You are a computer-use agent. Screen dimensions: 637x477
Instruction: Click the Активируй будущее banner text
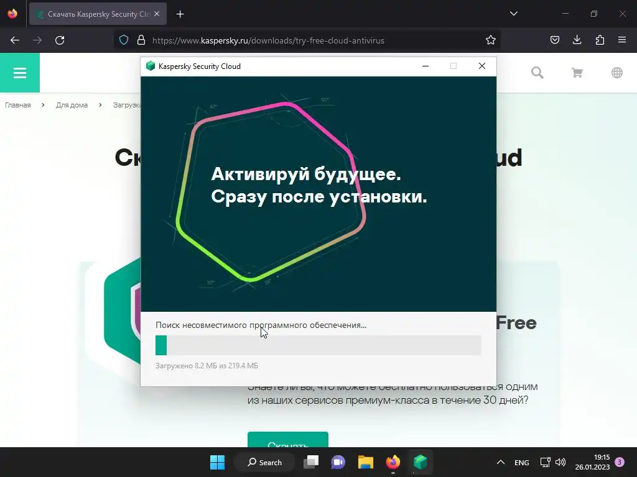(x=319, y=185)
